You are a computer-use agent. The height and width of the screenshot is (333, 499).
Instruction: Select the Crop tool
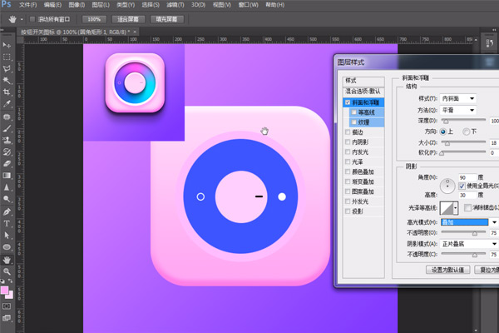7,92
